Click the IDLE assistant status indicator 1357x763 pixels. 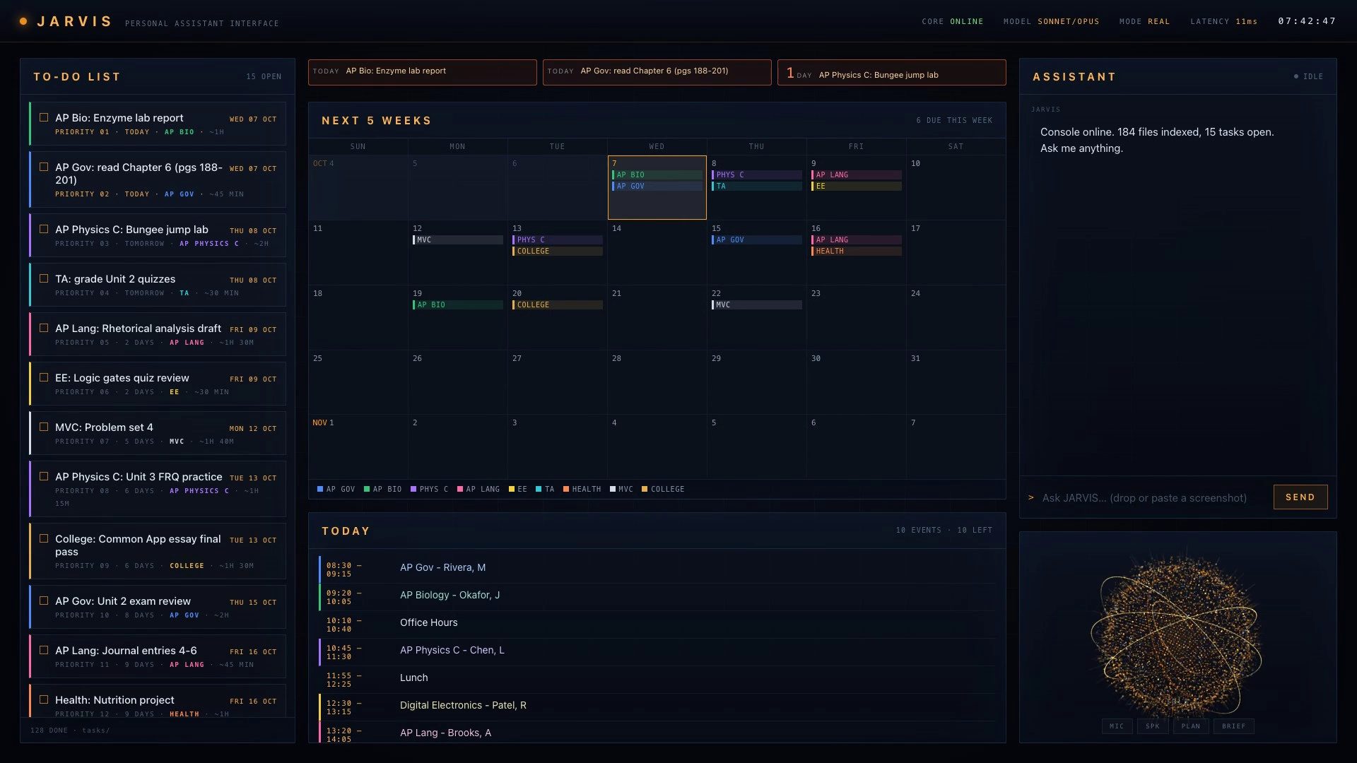(1308, 76)
